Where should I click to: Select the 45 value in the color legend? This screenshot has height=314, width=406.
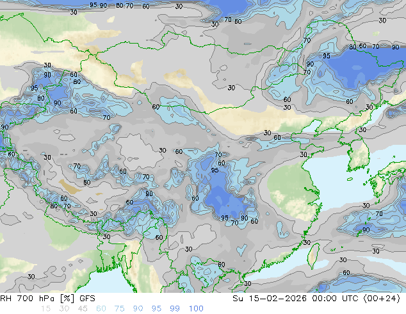click(x=83, y=309)
